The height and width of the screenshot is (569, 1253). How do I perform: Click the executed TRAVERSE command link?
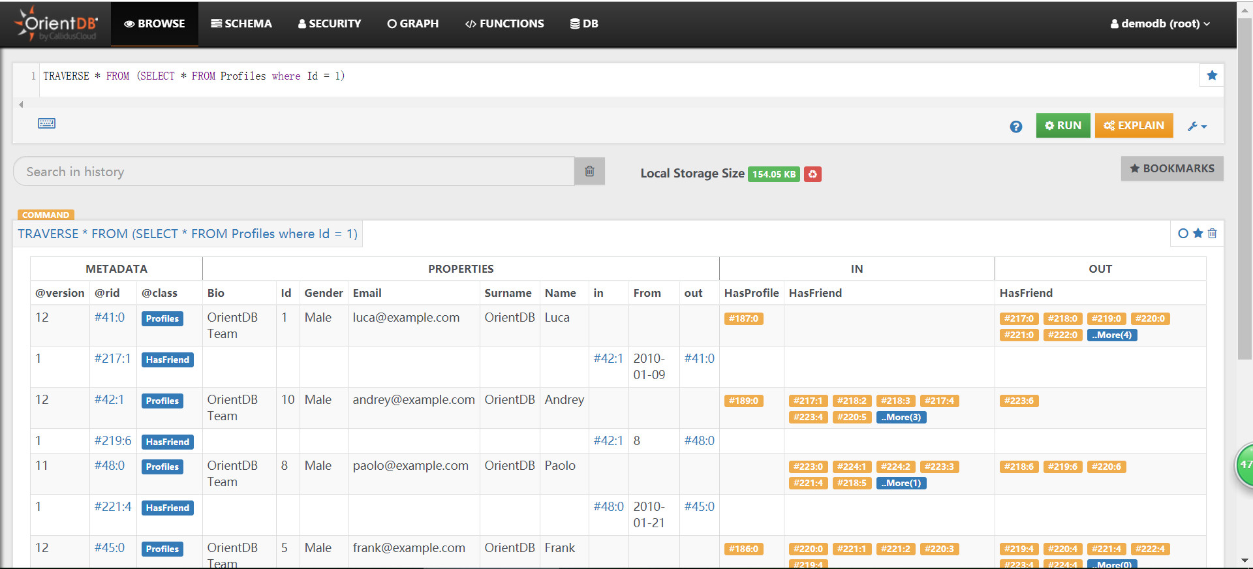point(188,234)
